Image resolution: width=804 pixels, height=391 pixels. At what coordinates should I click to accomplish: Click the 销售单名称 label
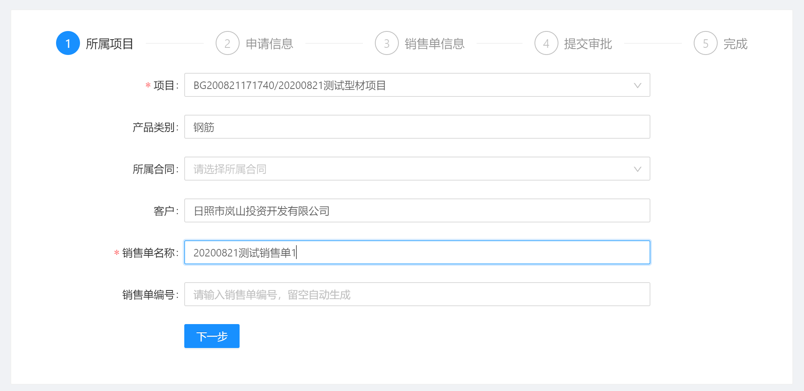[150, 253]
